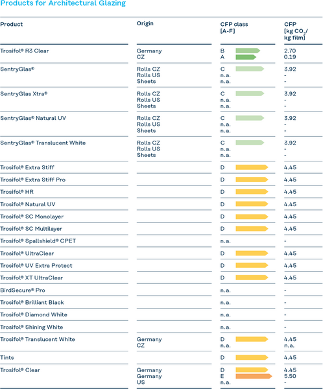Click light green class C arrow in SentryGlas Xtra row
The image size is (323, 389).
250,94
